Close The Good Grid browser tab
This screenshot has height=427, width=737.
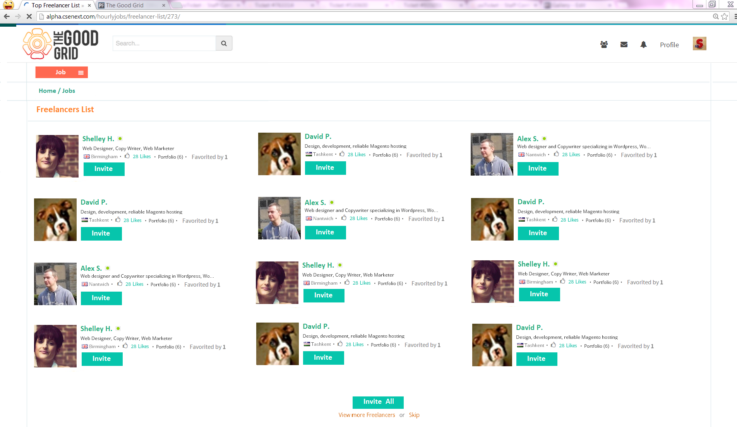click(164, 5)
